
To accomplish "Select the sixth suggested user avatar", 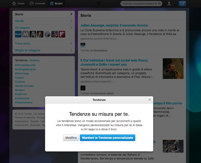I will coord(55,34).
